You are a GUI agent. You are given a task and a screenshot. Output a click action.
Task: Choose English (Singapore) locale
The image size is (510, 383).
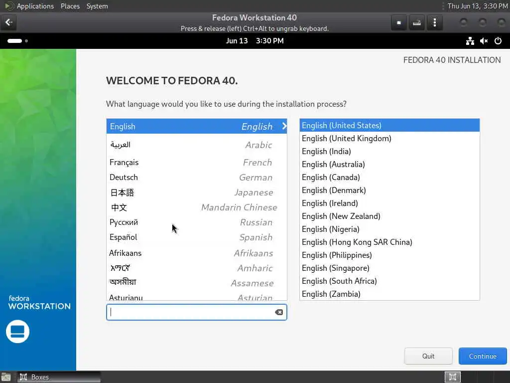pos(389,268)
